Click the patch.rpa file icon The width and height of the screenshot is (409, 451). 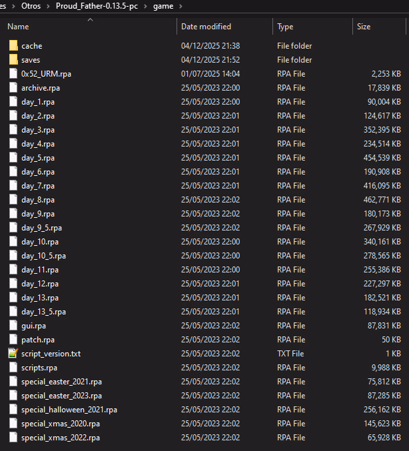pyautogui.click(x=13, y=340)
